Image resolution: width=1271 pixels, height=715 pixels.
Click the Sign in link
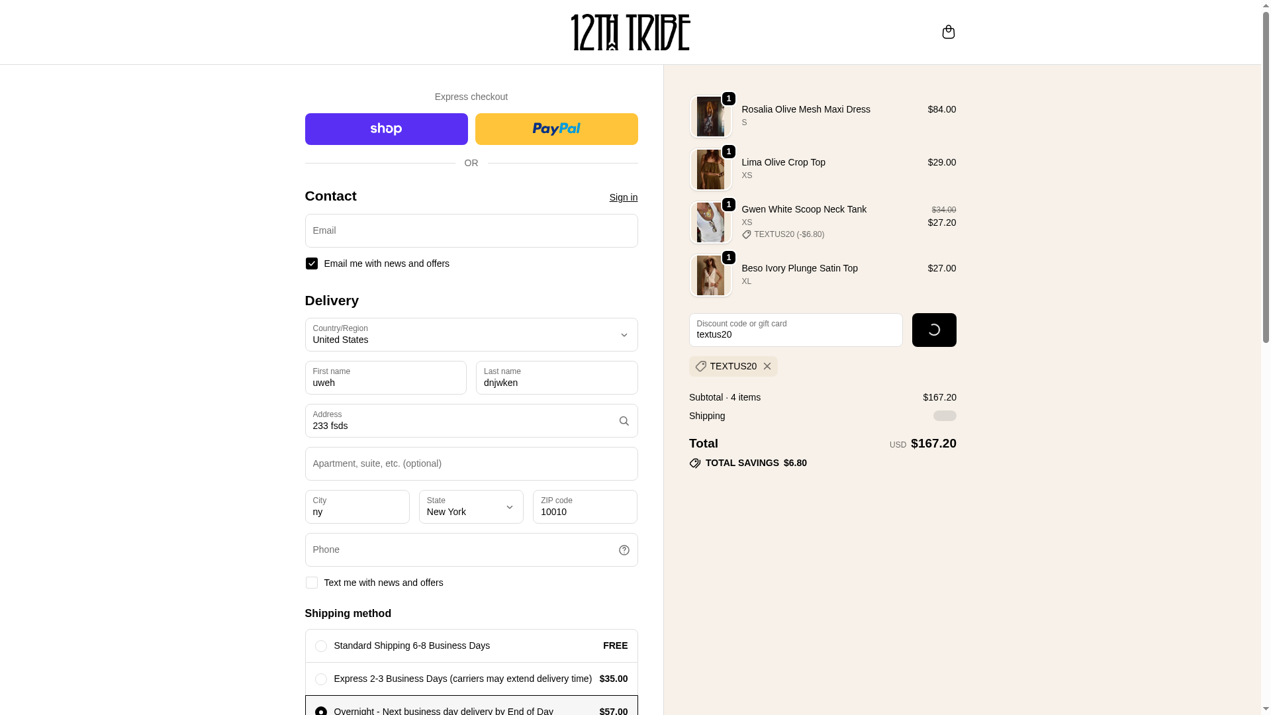tap(623, 197)
